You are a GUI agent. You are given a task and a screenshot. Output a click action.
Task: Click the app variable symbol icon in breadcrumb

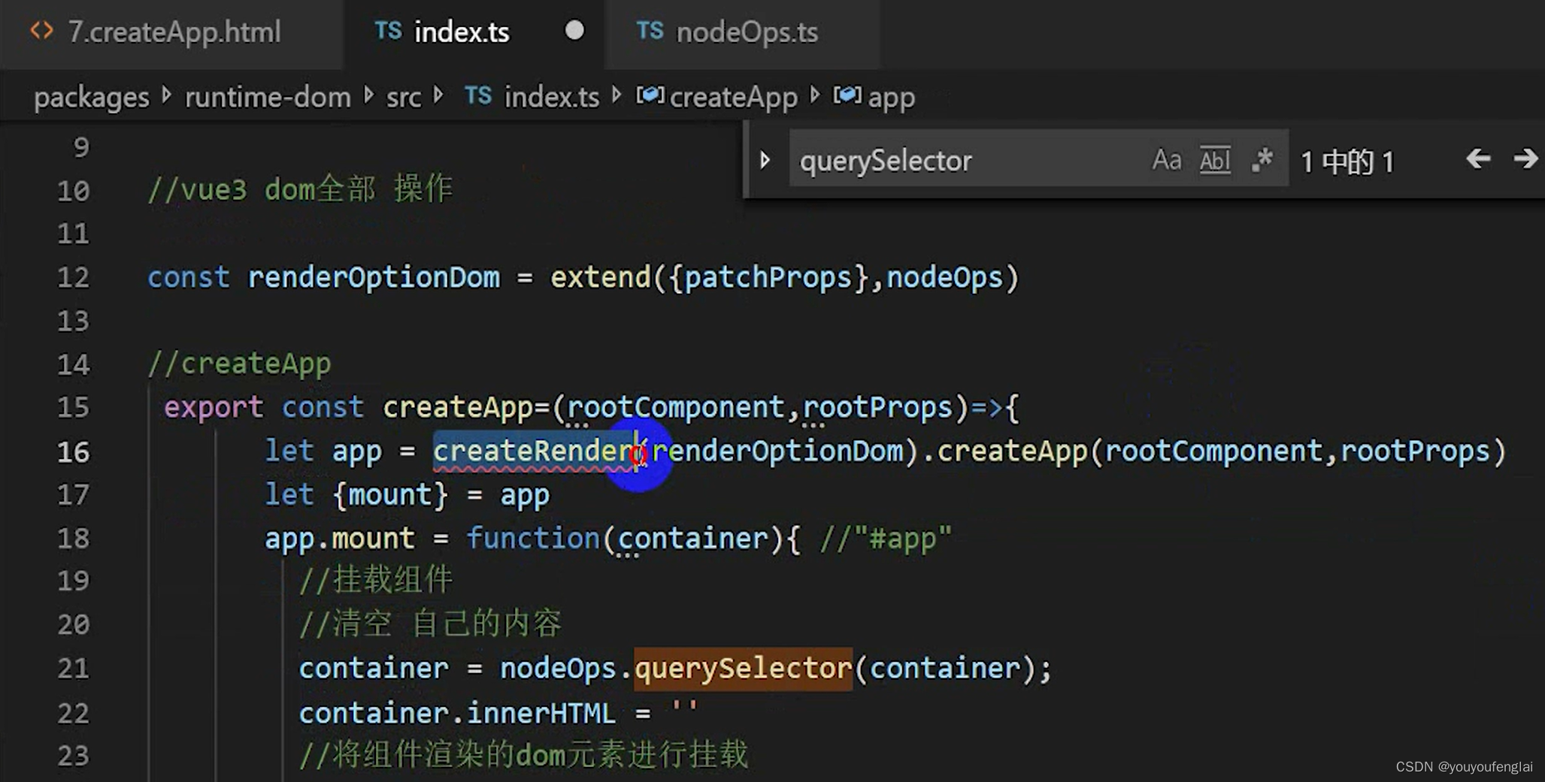click(847, 96)
